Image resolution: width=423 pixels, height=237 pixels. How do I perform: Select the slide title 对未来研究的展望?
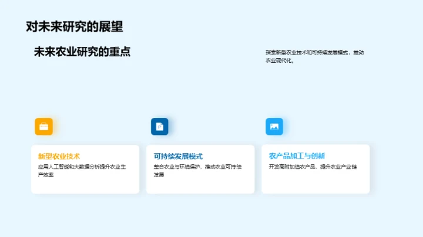click(x=75, y=26)
